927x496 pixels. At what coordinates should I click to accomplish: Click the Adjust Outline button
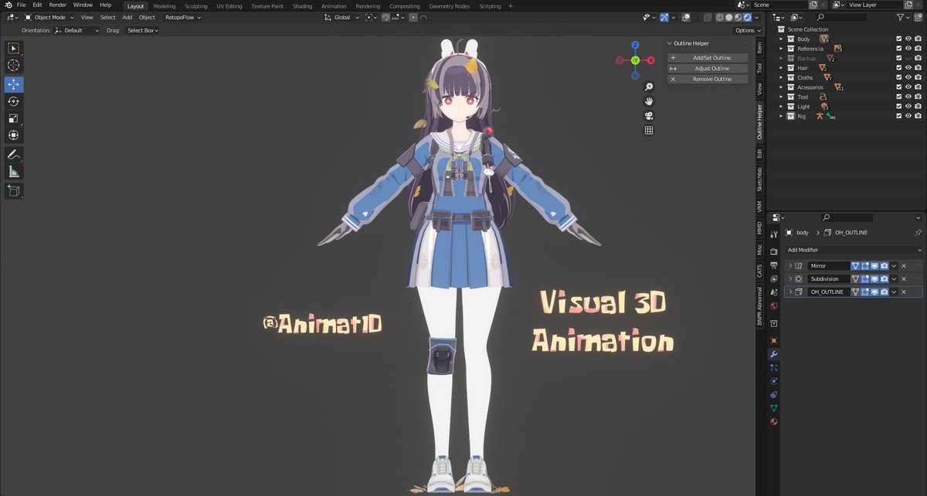708,69
